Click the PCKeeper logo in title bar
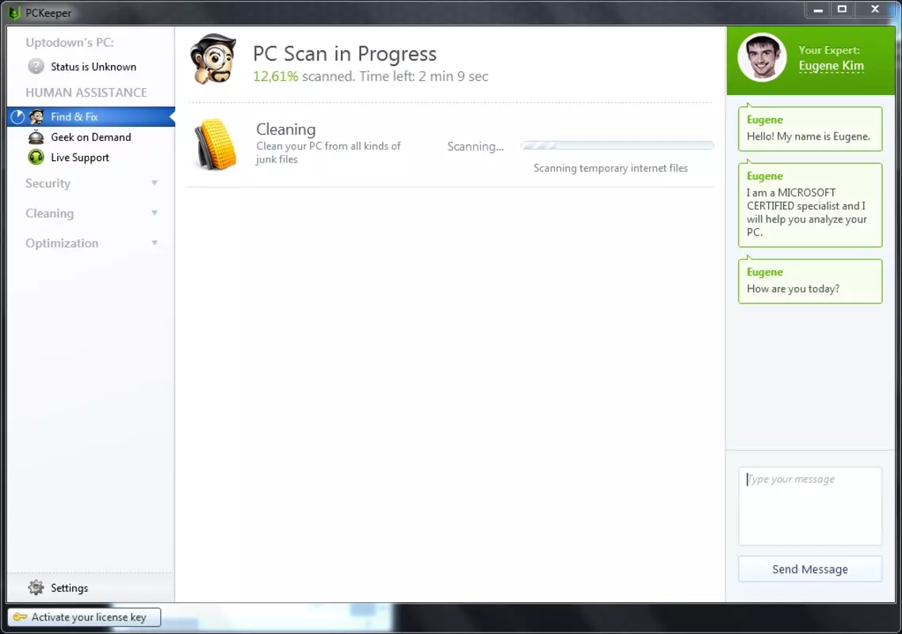Image resolution: width=902 pixels, height=634 pixels. (14, 13)
